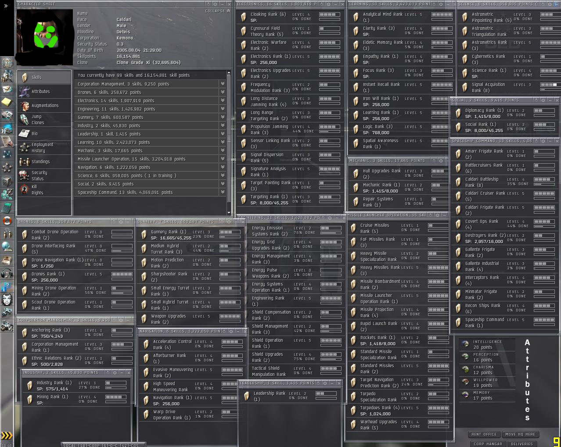
Task: Open the Jump Clones tab
Action: (x=44, y=119)
